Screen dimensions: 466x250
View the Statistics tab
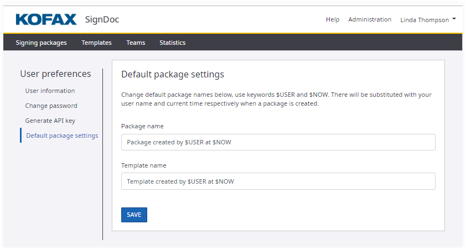click(172, 43)
